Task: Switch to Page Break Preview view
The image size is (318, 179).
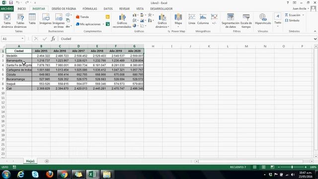Action: (272, 167)
